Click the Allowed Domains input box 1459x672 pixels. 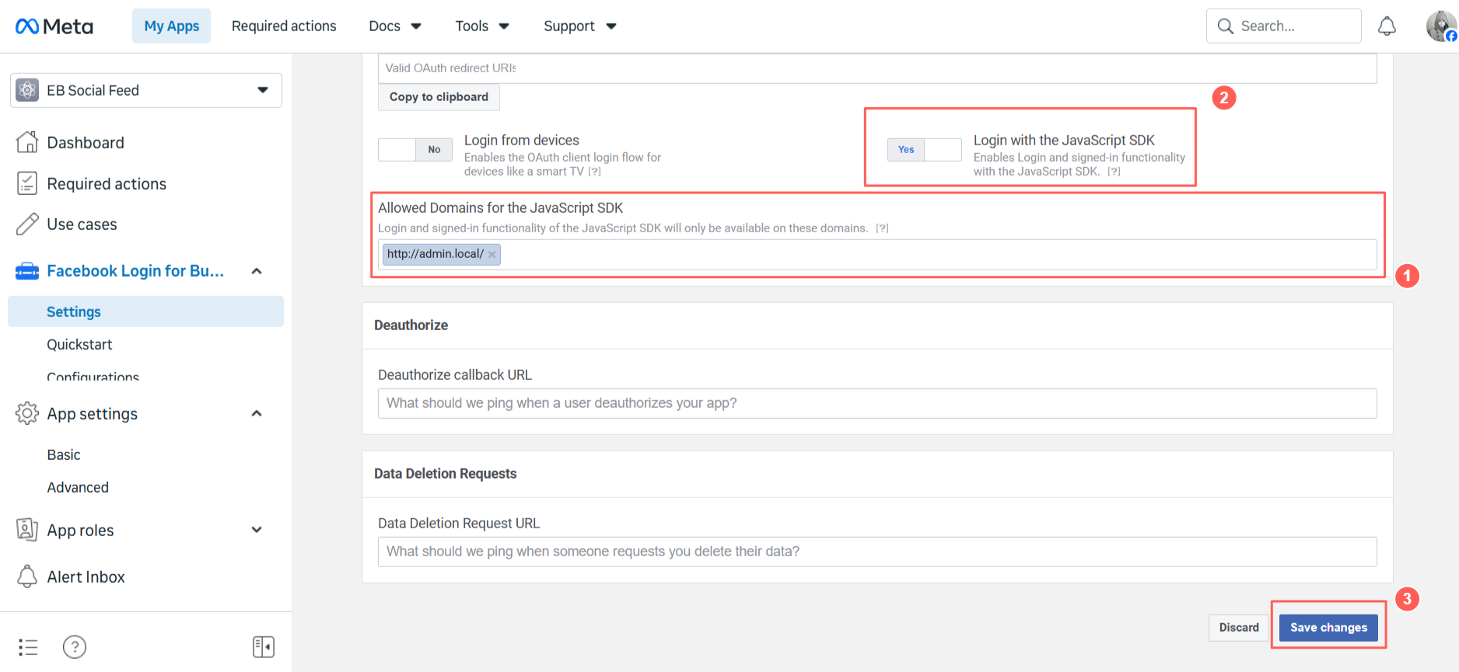[877, 255]
